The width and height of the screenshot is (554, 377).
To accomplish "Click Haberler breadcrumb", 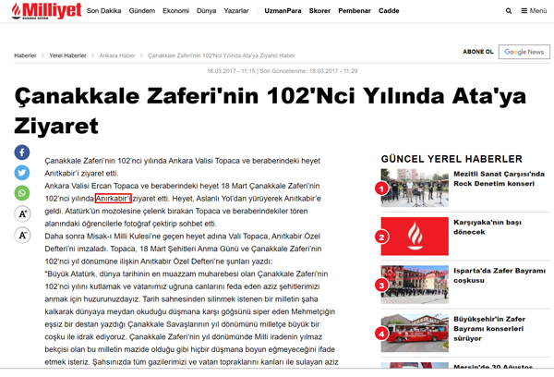I will [x=25, y=55].
